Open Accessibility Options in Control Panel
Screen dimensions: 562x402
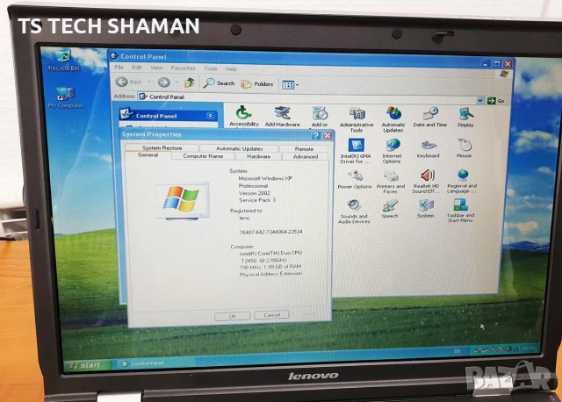pos(244,117)
